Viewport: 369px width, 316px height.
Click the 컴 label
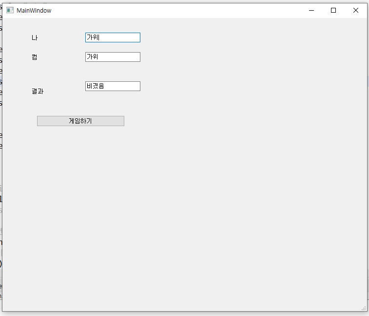[x=34, y=57]
